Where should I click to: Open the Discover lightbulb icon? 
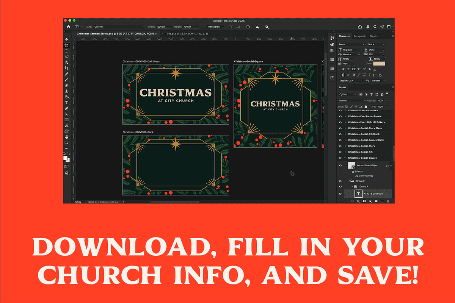[382, 27]
